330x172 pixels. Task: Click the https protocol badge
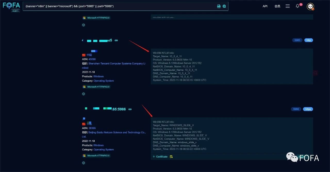tap(308, 109)
